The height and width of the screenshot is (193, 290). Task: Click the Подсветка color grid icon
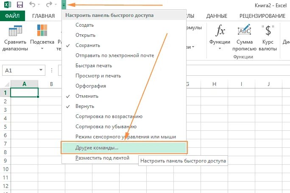(42, 30)
